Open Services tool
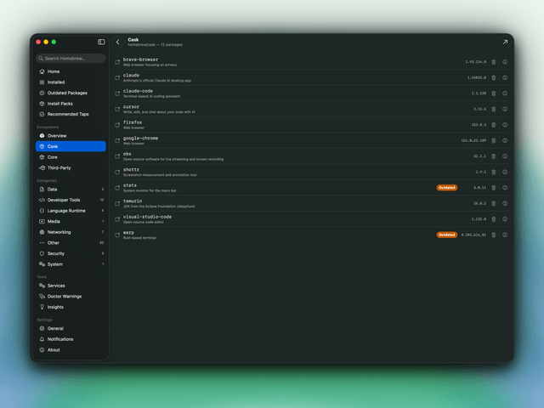Viewport: 544px width, 408px height. coord(71,286)
